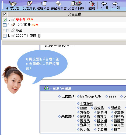Remind unread recipient 羅亦珍

102,117
